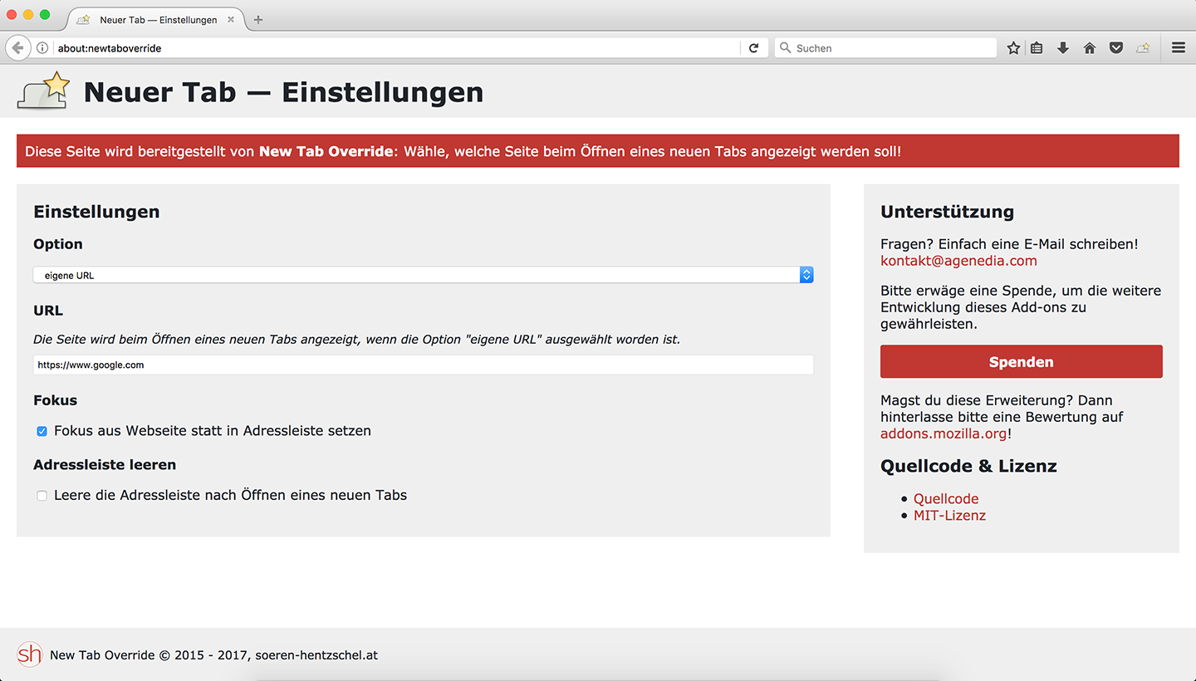The height and width of the screenshot is (681, 1196).
Task: Go to the home page icon
Action: point(1090,48)
